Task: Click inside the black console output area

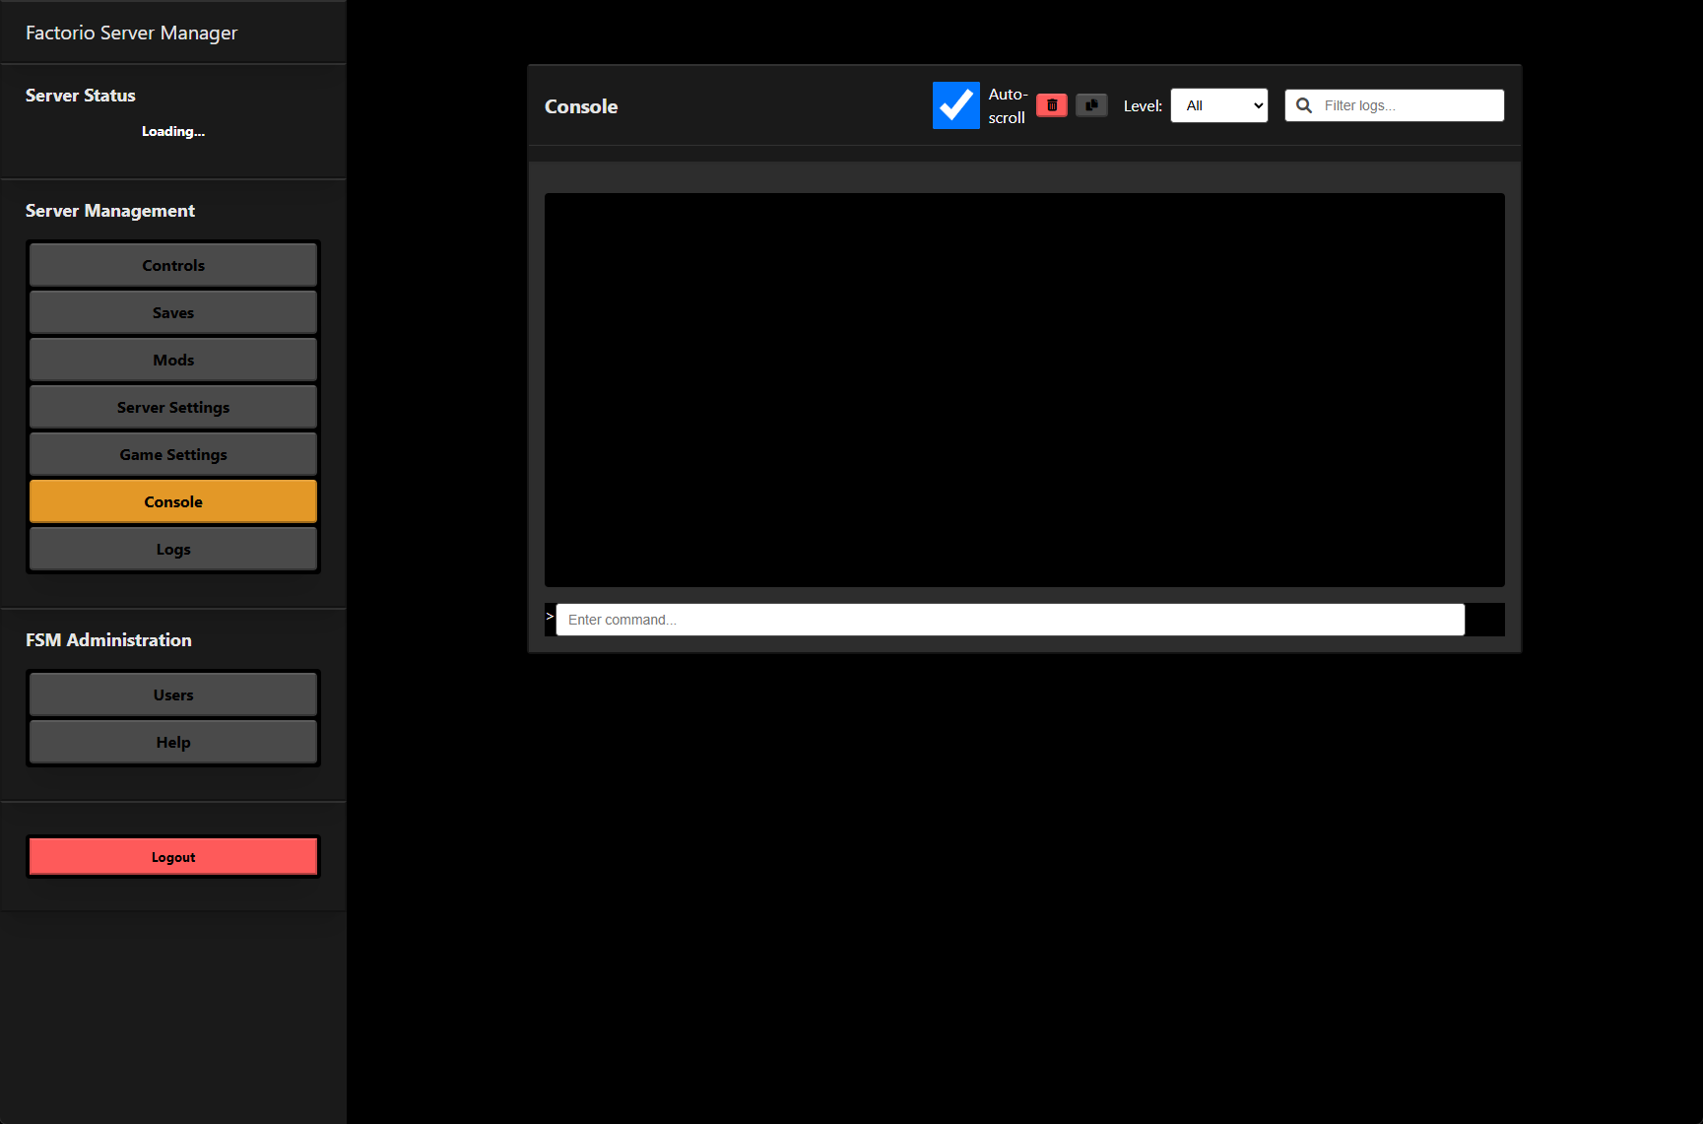Action: coord(1024,390)
